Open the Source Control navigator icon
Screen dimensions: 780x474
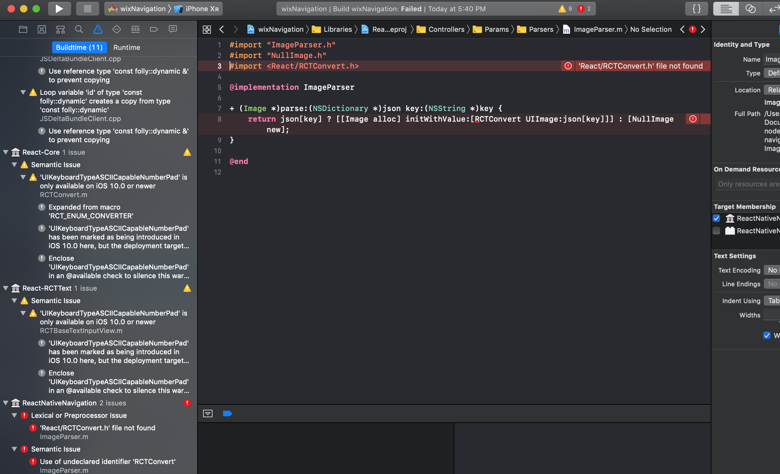point(41,29)
